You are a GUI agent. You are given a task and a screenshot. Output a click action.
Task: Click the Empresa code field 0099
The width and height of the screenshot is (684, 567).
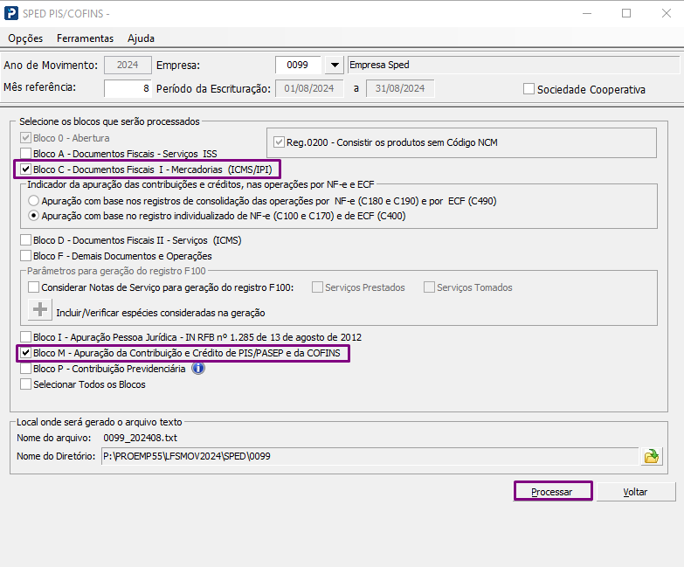click(298, 66)
